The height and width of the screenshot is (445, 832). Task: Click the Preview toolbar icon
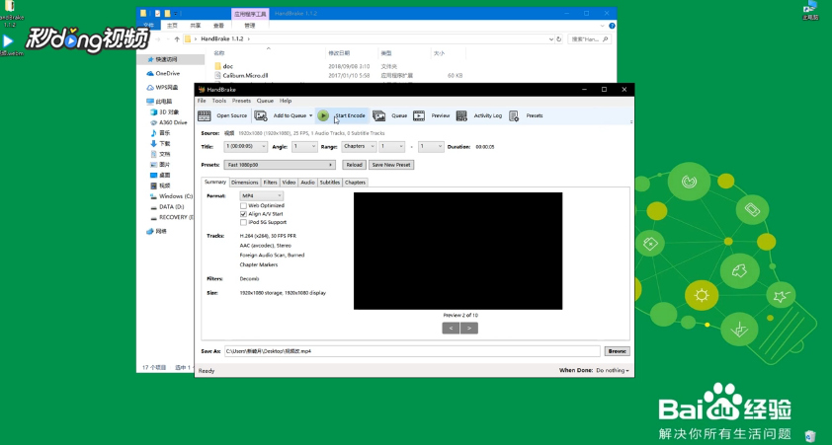419,115
